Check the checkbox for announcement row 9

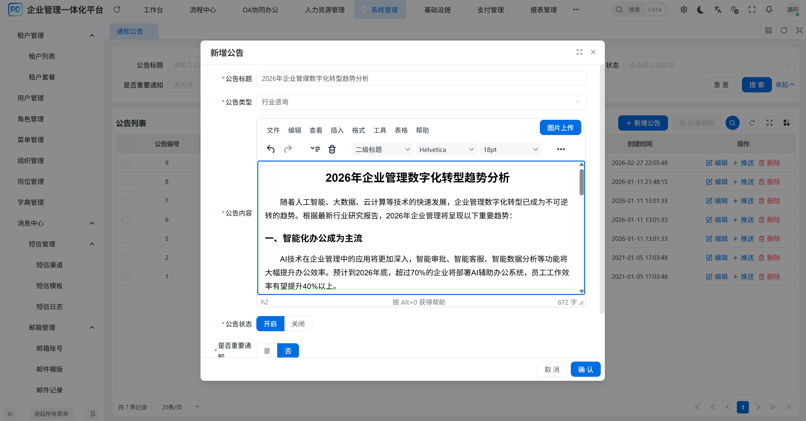click(x=125, y=163)
